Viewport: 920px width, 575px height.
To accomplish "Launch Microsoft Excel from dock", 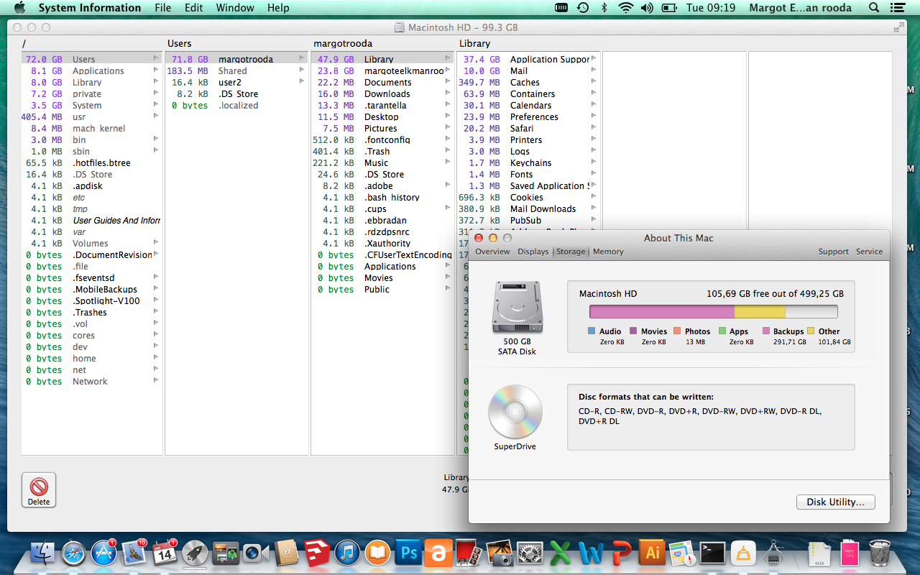I will (560, 553).
